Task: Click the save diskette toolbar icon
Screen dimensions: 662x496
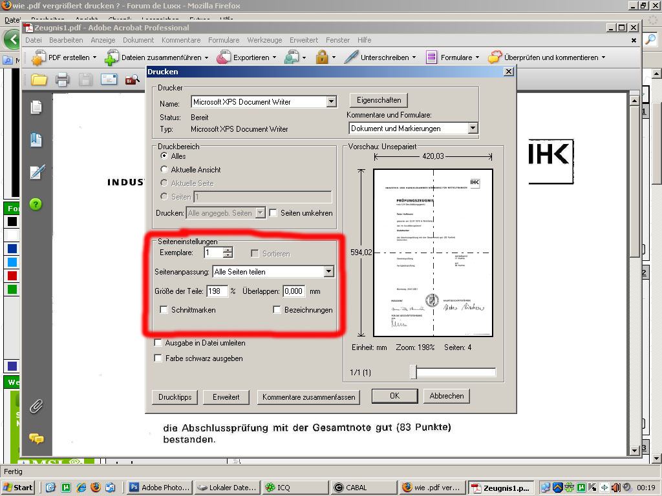Action: click(x=85, y=79)
